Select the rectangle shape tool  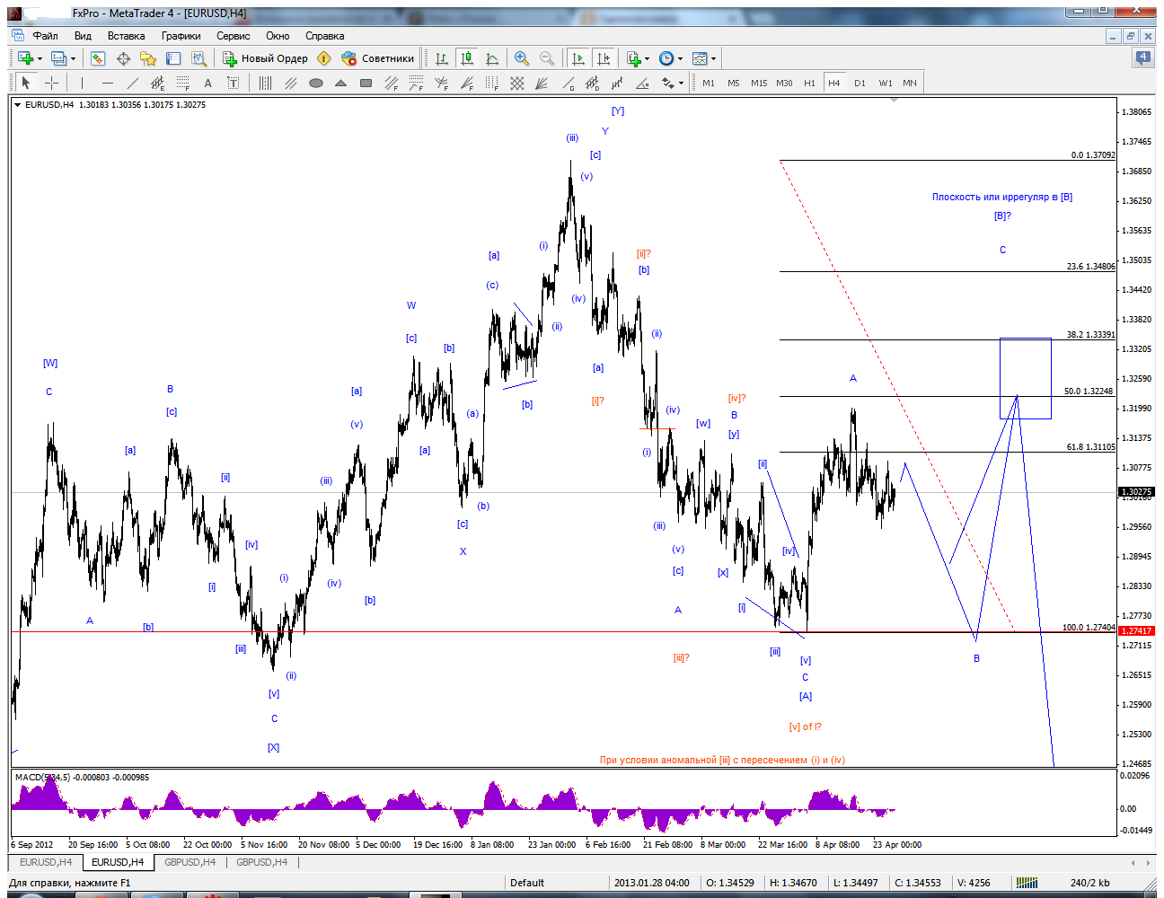(x=366, y=83)
